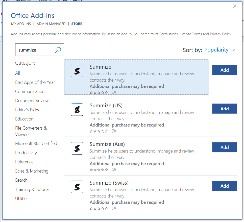Click Add for the Summize add-in
Viewport: 244px width, 222px height.
[x=224, y=70]
